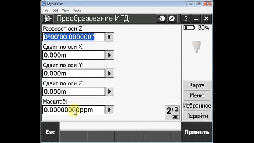Open the File menu
Viewport: 254px width, 143px height.
(46, 10)
